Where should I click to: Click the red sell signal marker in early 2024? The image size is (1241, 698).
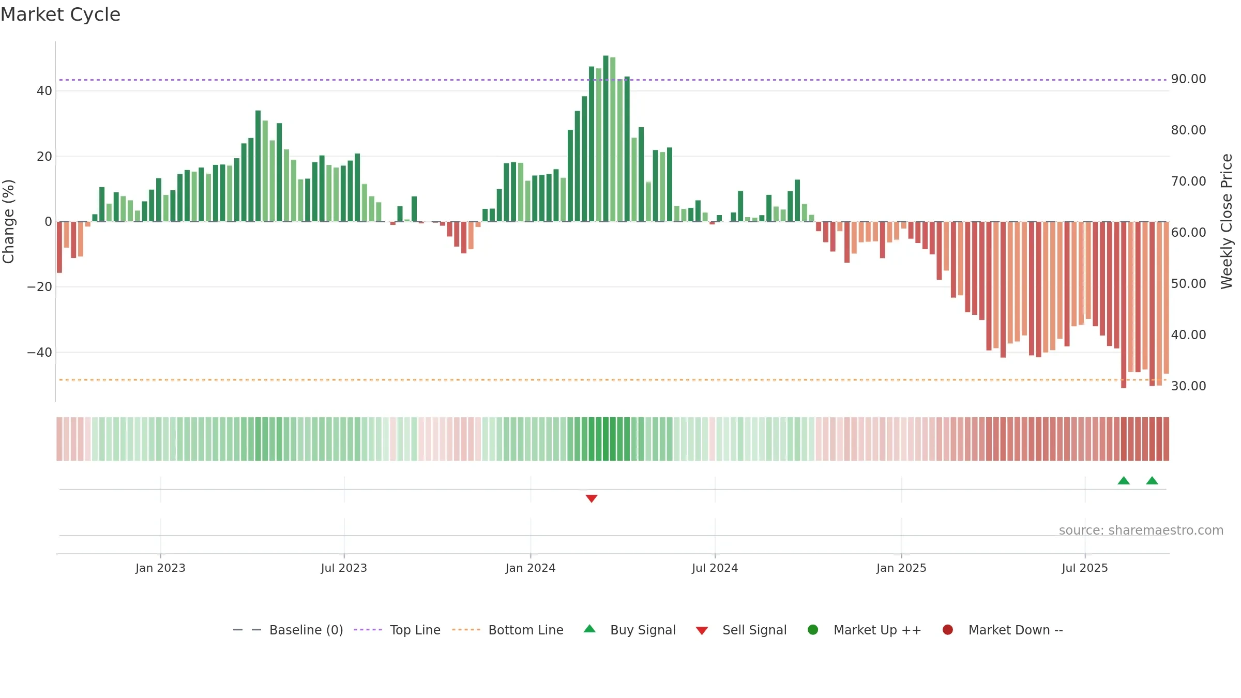pos(592,498)
